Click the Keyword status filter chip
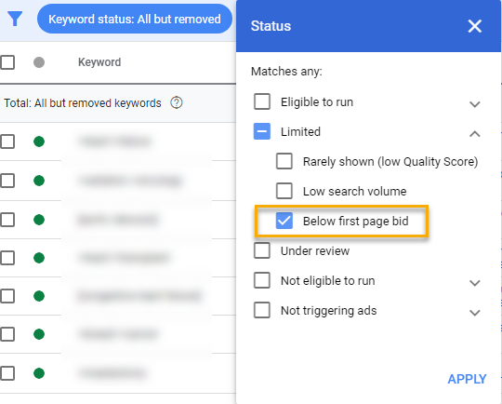The image size is (502, 404). click(x=135, y=19)
